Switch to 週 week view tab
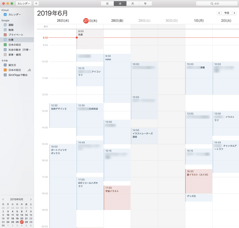 click(120, 4)
